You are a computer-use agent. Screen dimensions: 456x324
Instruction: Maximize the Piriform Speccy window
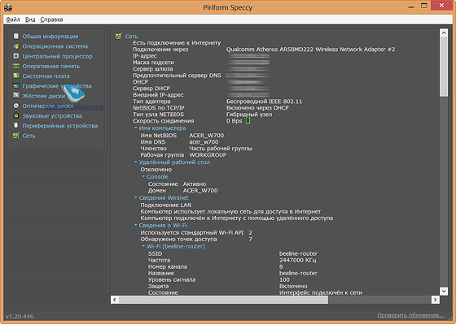coord(424,6)
